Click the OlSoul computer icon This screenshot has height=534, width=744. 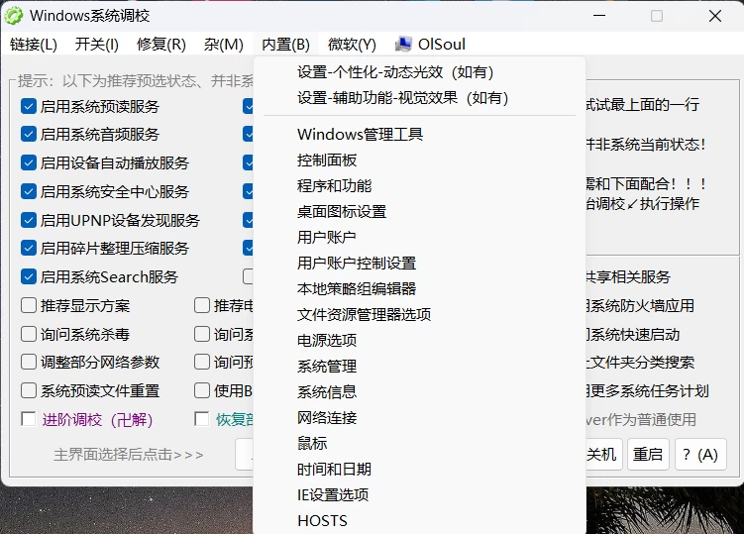tap(403, 44)
